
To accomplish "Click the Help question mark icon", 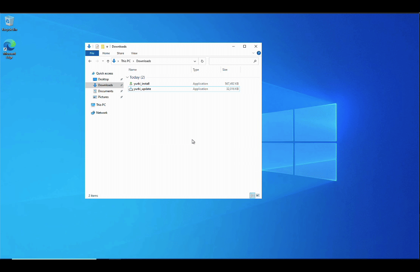I will [259, 53].
